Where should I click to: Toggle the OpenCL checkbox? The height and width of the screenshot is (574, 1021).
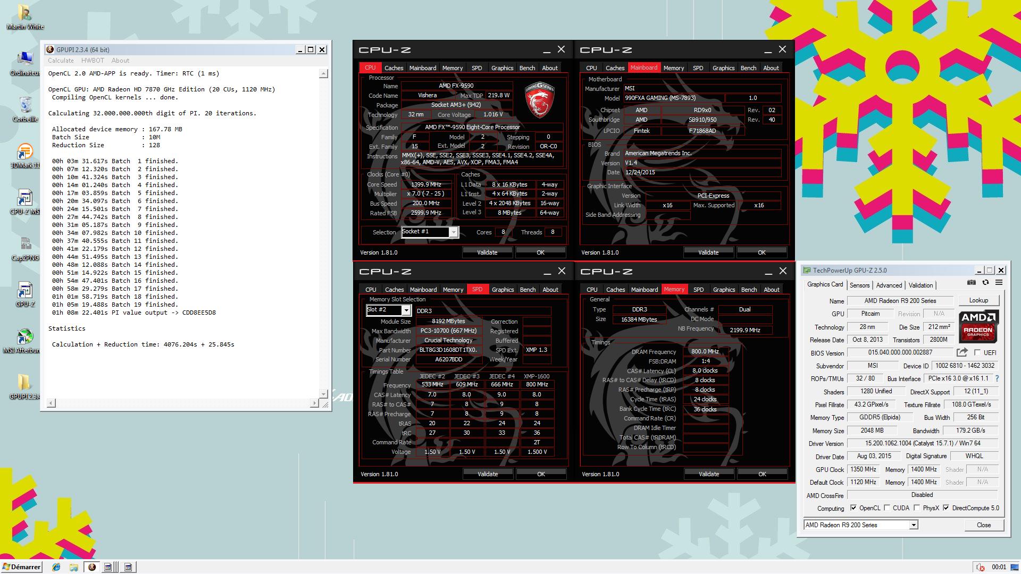(x=853, y=508)
